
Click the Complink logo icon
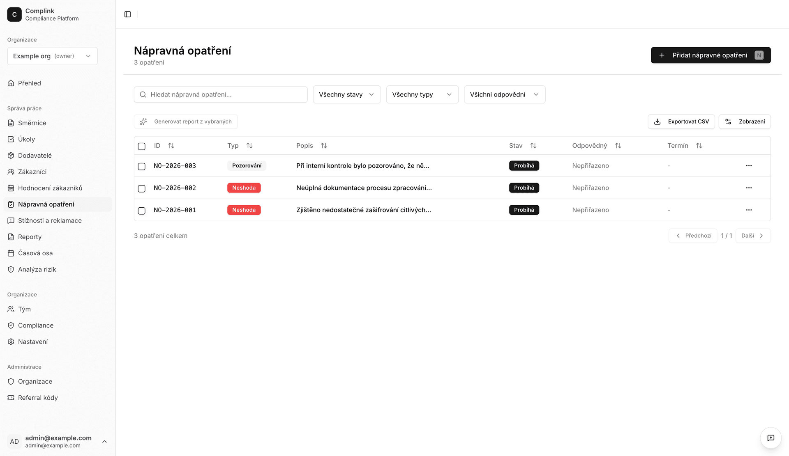point(14,14)
